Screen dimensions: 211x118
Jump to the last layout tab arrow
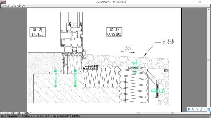pos(8,113)
